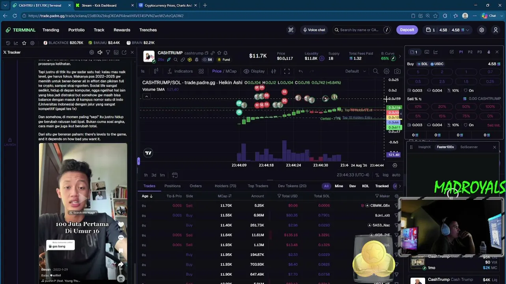506x284 pixels.
Task: Open the TikTok video thumbnail in X Tracker
Action: tap(83, 213)
